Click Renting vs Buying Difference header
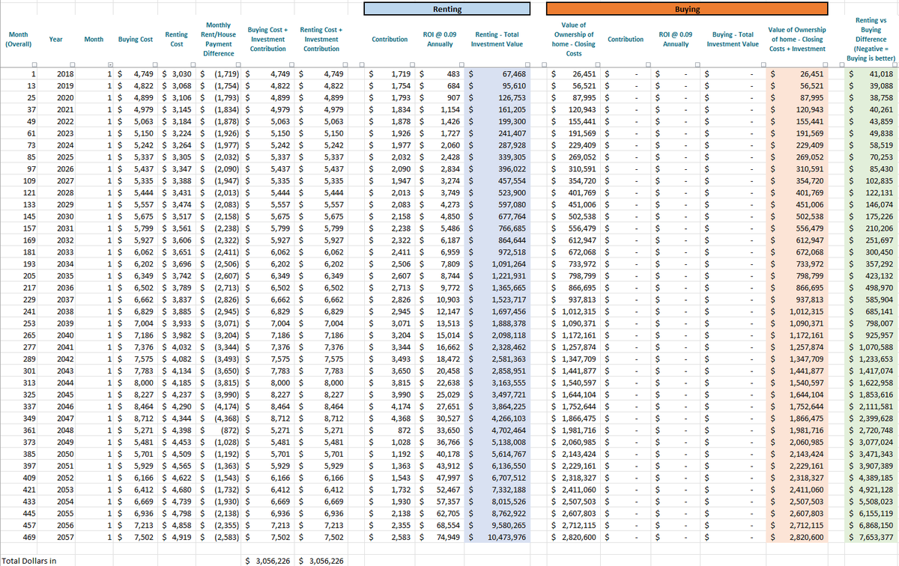899x566 pixels. [870, 40]
